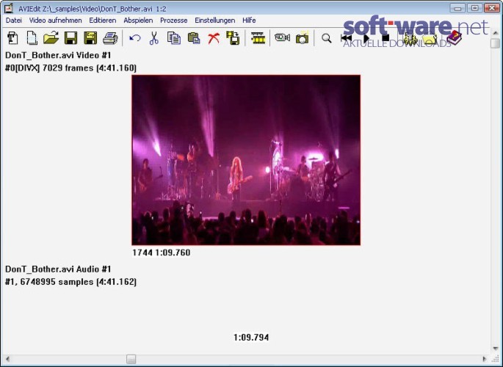Viewport: 503px width, 367px height.
Task: Click the concert video frame thumbnail
Action: tap(246, 160)
